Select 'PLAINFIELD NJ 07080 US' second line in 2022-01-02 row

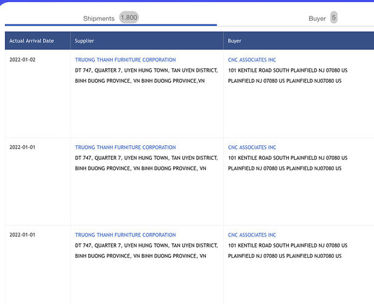285,81
